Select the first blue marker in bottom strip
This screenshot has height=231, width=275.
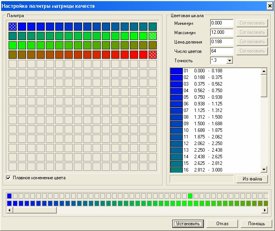[x=9, y=196]
